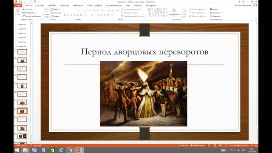Open the ВИД tab

[128, 6]
